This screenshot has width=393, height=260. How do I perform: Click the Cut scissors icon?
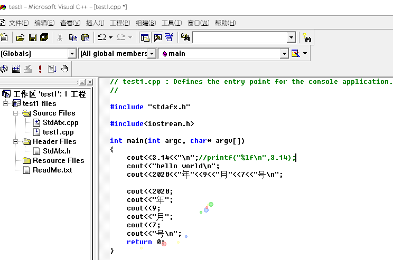tap(60, 37)
